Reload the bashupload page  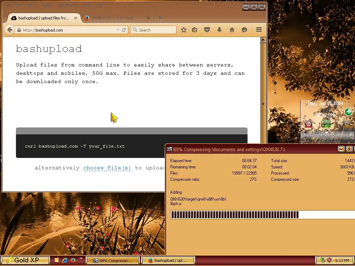coord(124,30)
